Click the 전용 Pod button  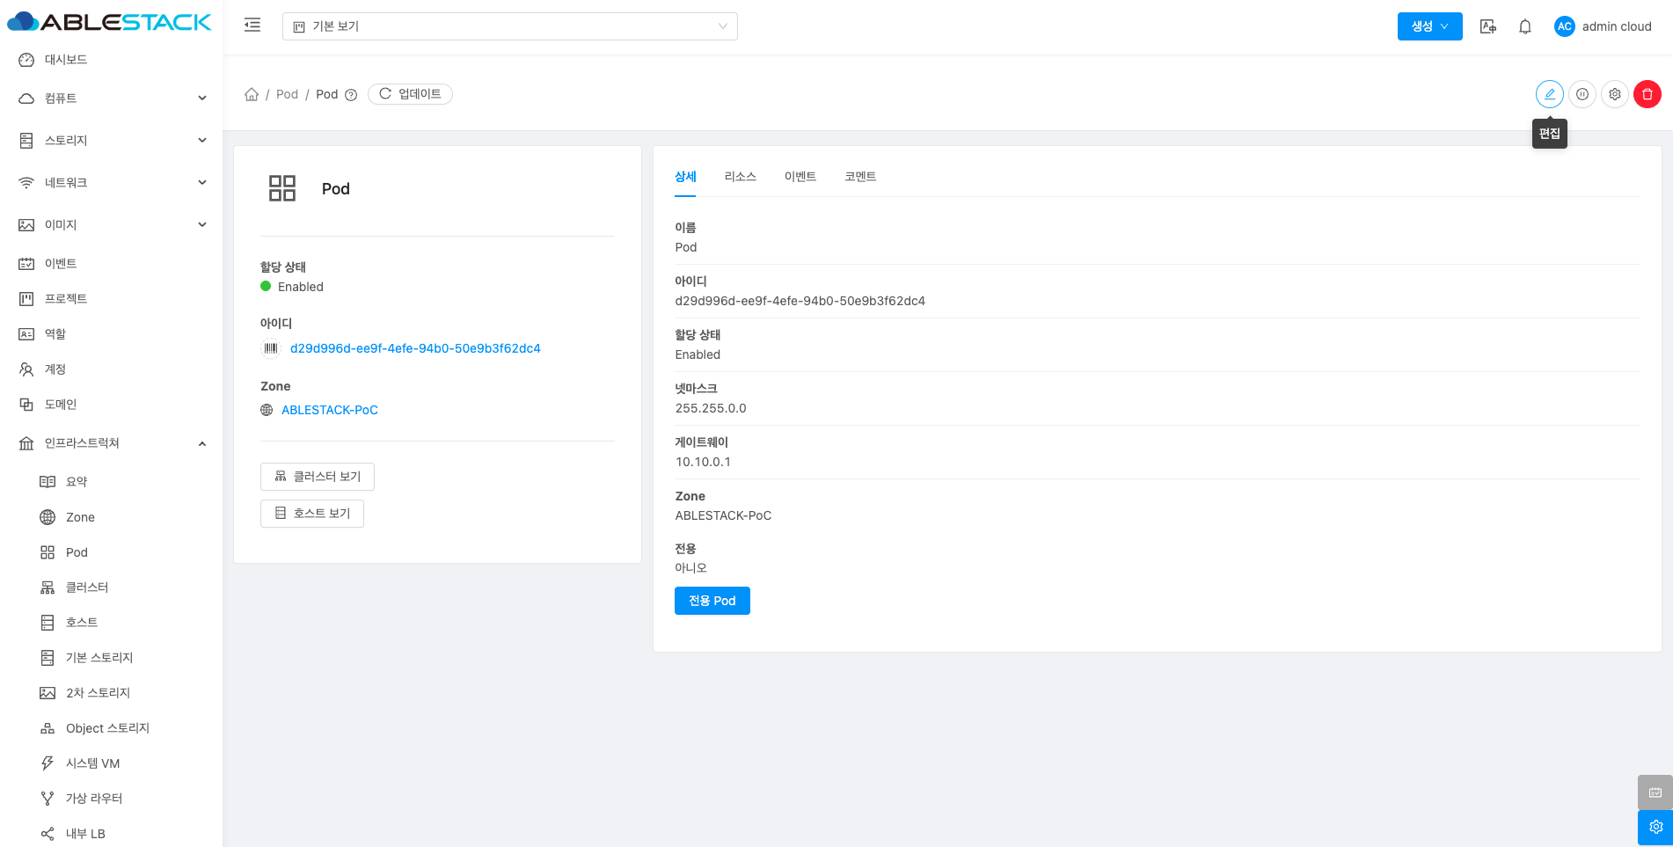[712, 601]
